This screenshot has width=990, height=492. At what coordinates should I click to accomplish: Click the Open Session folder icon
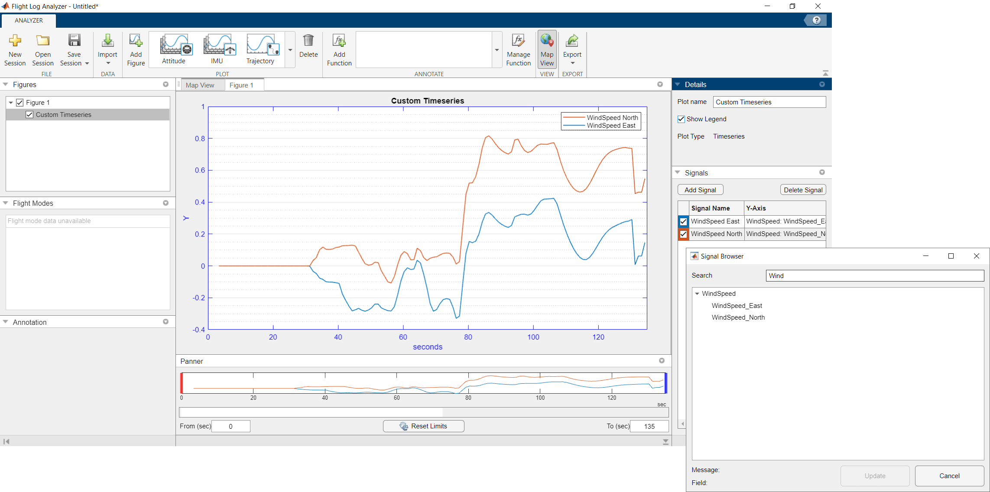point(42,41)
